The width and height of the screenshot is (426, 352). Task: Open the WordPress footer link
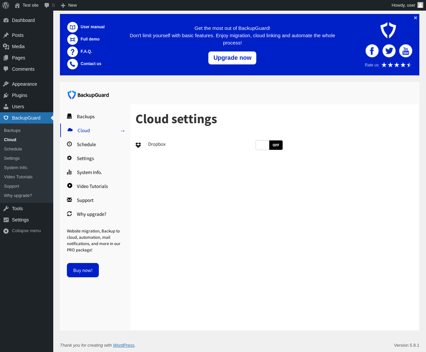tap(124, 345)
